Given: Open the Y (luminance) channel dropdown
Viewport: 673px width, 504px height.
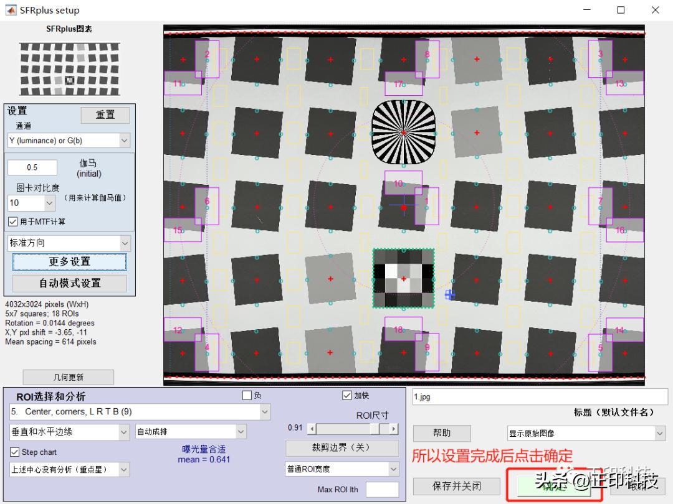Looking at the screenshot, I should tap(69, 141).
